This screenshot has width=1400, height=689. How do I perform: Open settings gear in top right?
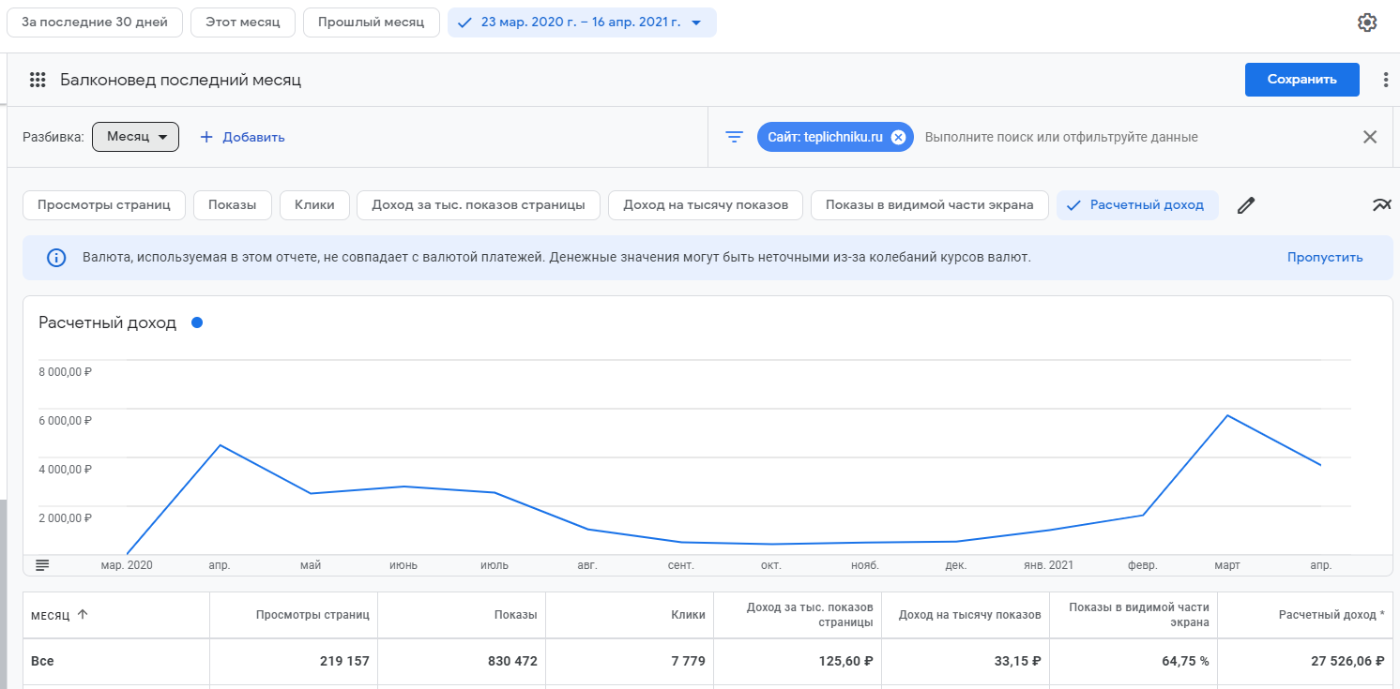pyautogui.click(x=1367, y=22)
